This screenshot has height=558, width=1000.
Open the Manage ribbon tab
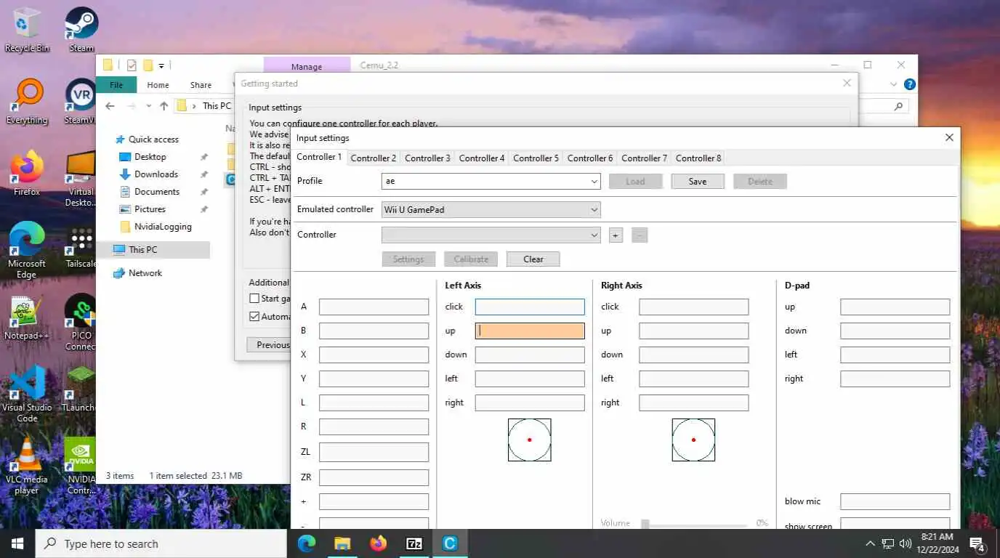click(x=307, y=66)
